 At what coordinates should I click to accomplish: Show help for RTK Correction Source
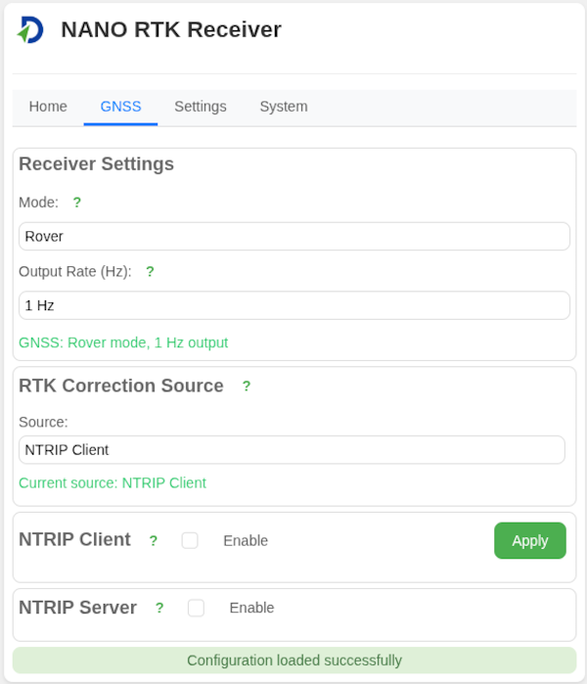click(247, 387)
